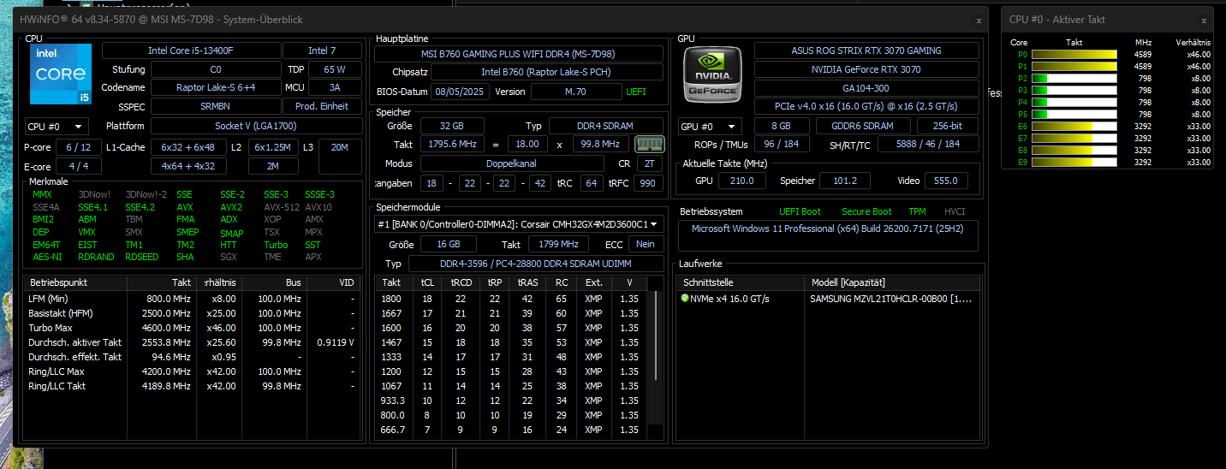Click the Betriebspunkt column header
The width and height of the screenshot is (1226, 469).
point(75,282)
